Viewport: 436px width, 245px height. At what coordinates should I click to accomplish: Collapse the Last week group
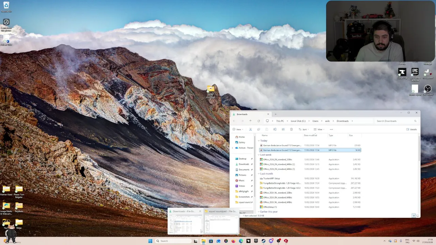(x=259, y=155)
